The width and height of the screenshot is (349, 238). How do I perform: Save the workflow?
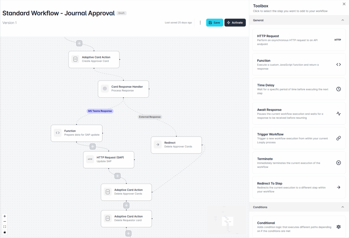214,22
